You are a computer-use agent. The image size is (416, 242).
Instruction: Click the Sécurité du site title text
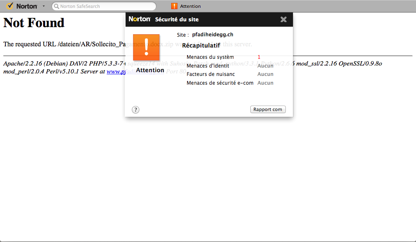(177, 19)
